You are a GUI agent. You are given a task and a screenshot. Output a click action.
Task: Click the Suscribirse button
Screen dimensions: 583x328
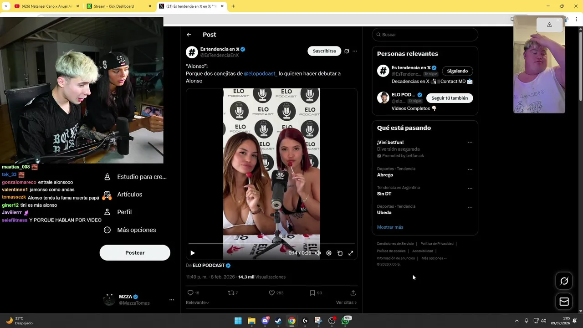tap(324, 51)
